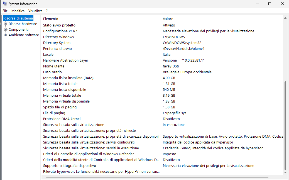Select the servizi configurati row

click(x=162, y=142)
